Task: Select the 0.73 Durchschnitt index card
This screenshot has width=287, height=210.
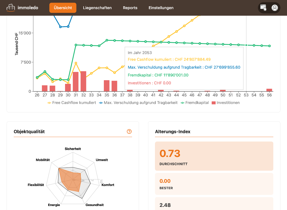Action: 214,156
